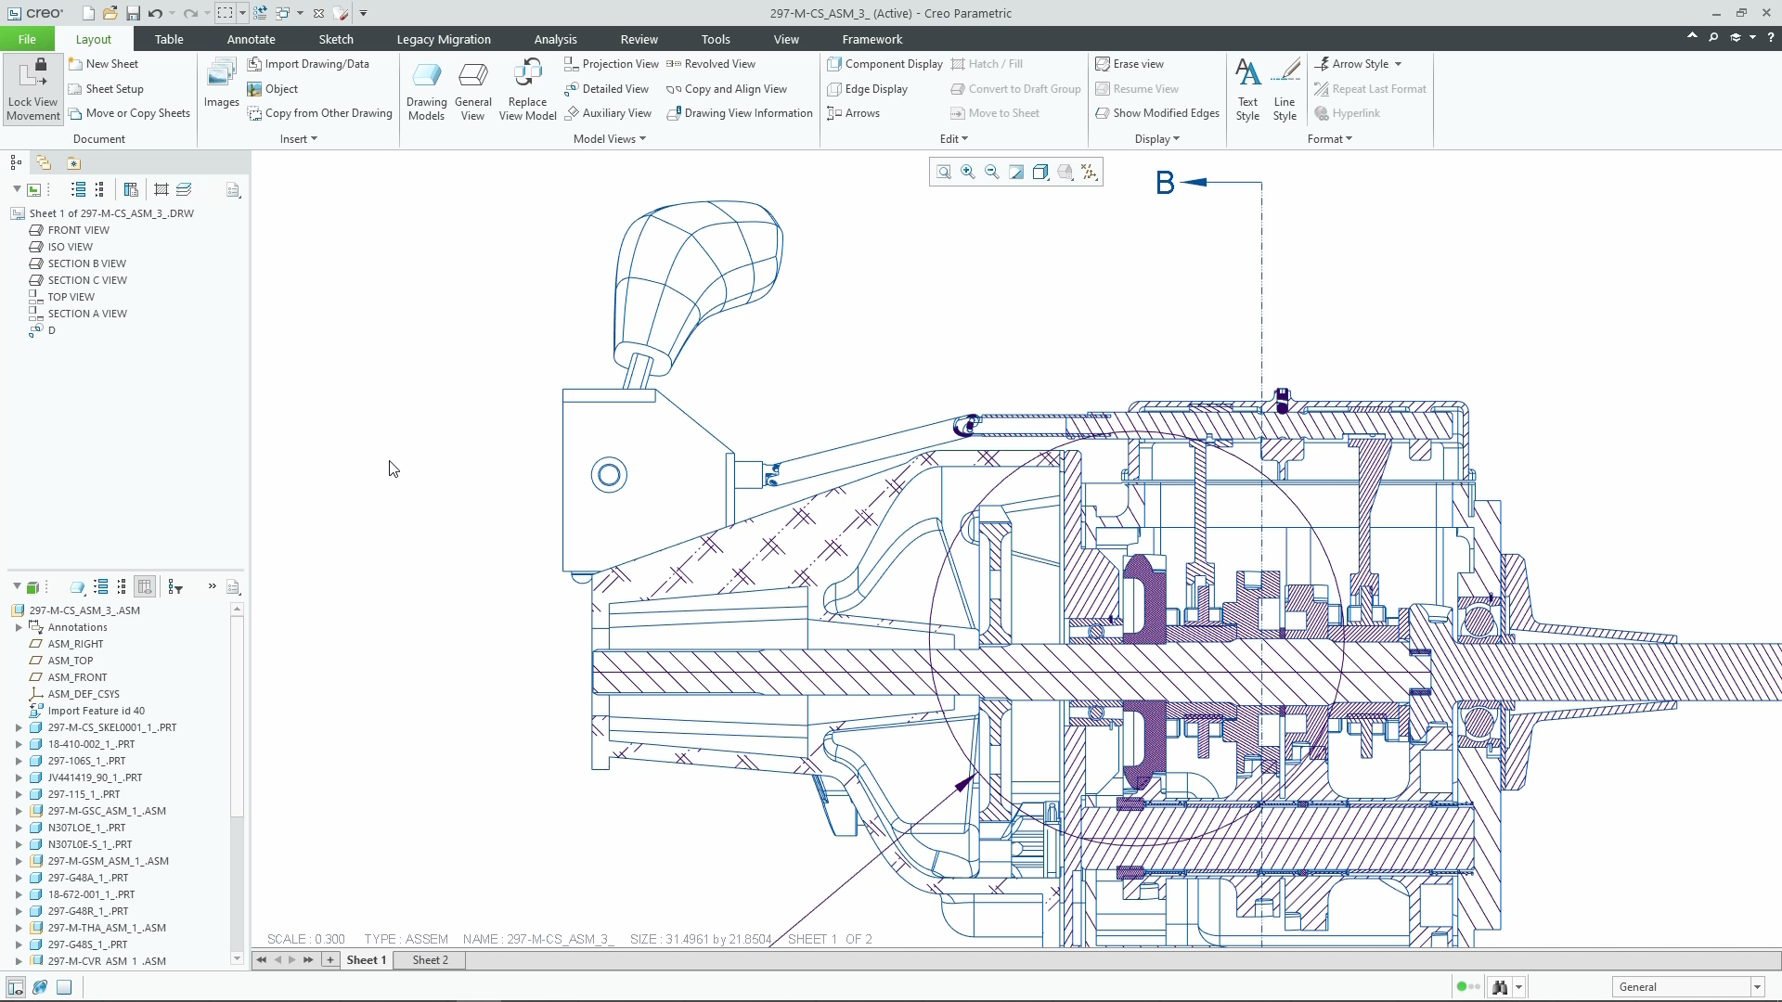The height and width of the screenshot is (1002, 1782).
Task: Open Edge Display tool
Action: pyautogui.click(x=868, y=89)
